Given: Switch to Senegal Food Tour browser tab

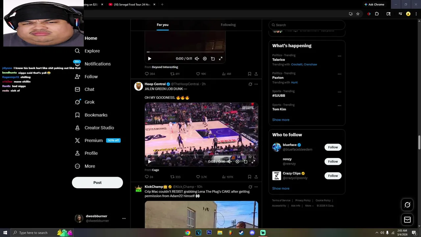Looking at the screenshot, I should click(x=132, y=4).
